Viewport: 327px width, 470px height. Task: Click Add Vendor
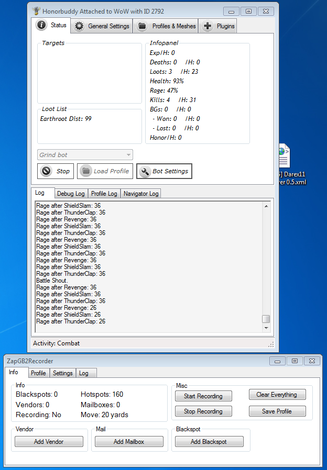[49, 442]
